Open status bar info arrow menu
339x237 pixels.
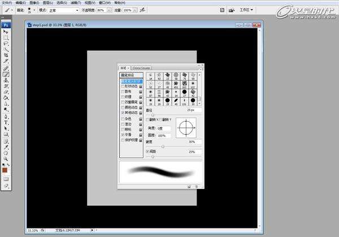tap(92, 230)
